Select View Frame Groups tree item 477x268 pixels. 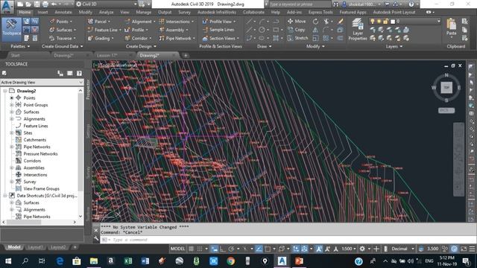point(41,188)
